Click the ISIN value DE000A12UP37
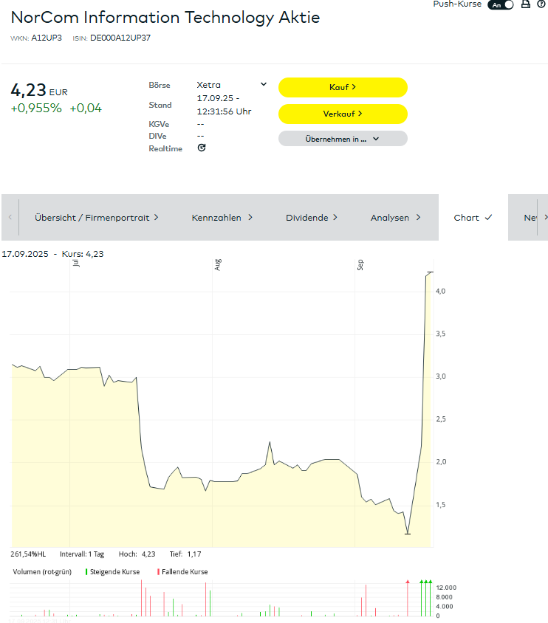Screen dimensions: 548x623 pyautogui.click(x=120, y=38)
